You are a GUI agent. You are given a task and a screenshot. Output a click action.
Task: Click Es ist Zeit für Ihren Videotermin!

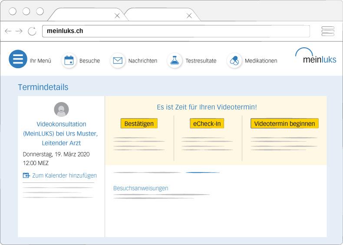click(x=207, y=107)
